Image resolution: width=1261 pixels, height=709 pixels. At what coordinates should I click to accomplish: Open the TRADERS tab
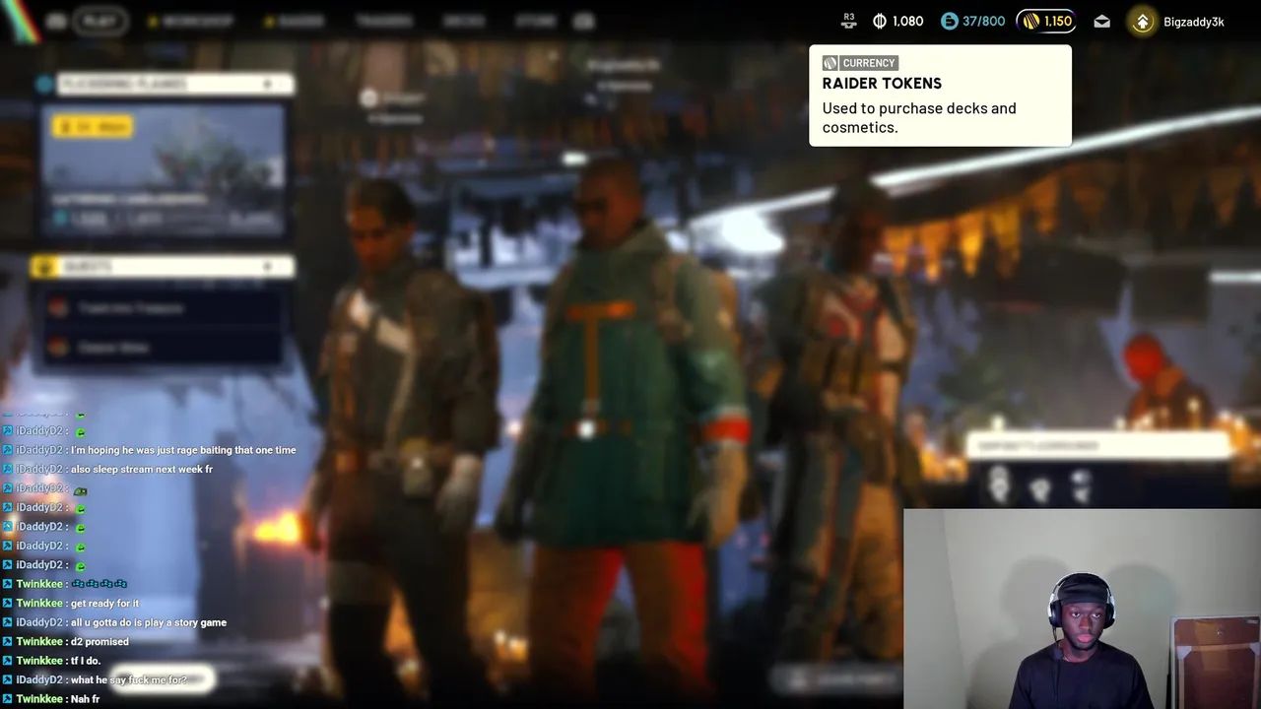coord(383,21)
